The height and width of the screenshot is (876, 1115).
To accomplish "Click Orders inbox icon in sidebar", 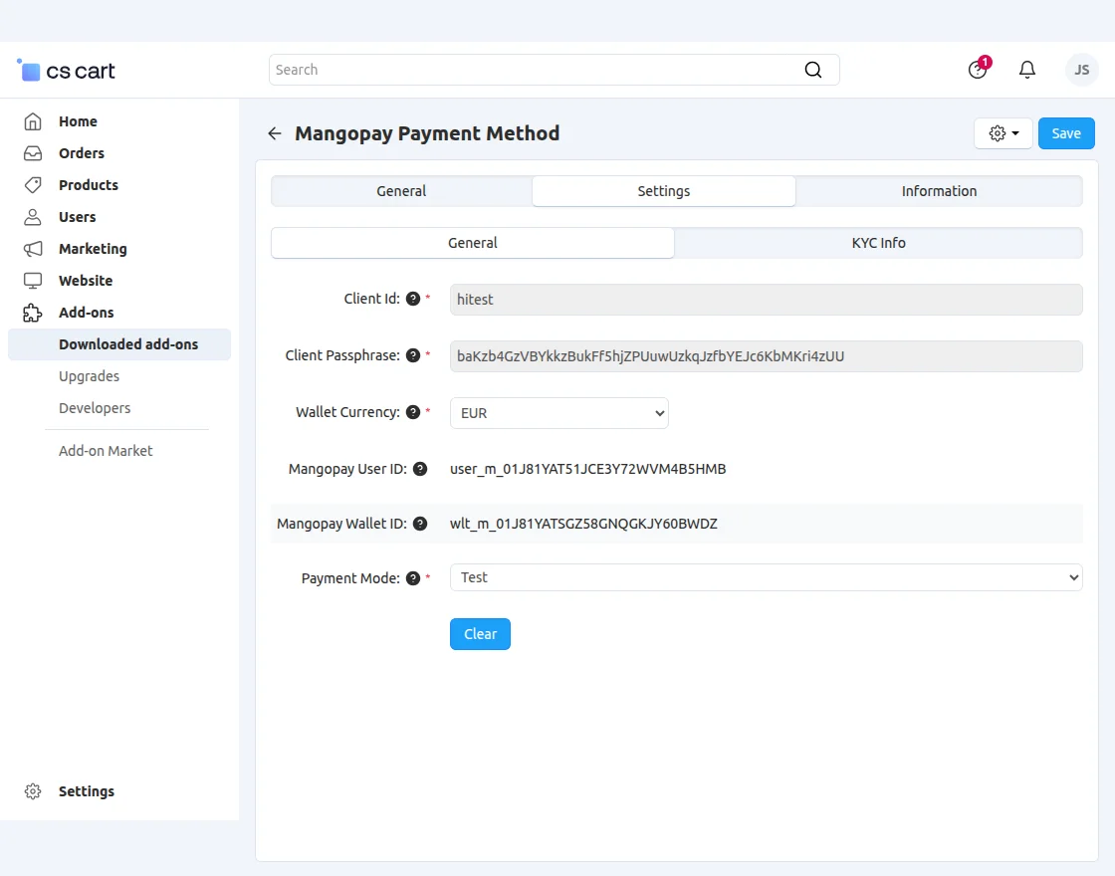I will pyautogui.click(x=33, y=153).
